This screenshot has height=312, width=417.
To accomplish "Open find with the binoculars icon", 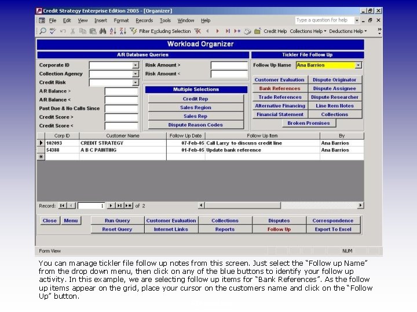I will click(103, 31).
